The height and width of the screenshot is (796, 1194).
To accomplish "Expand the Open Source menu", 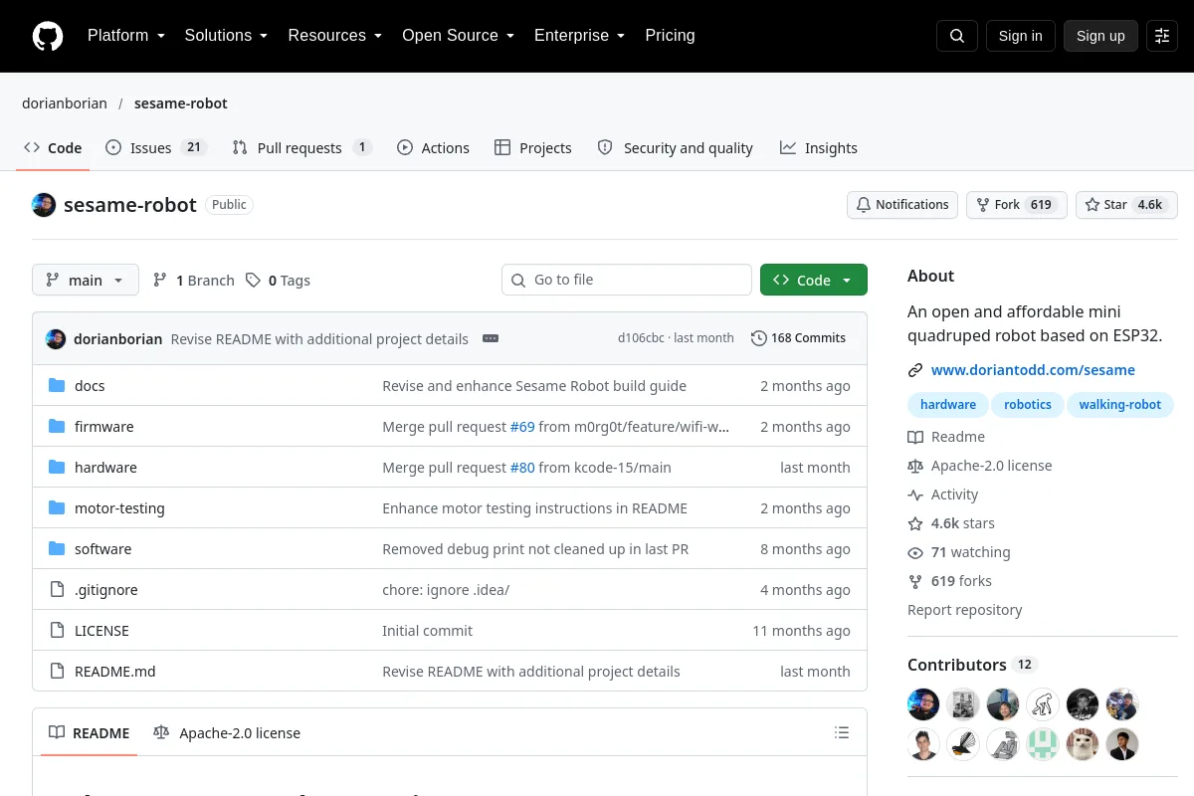I will 458,36.
